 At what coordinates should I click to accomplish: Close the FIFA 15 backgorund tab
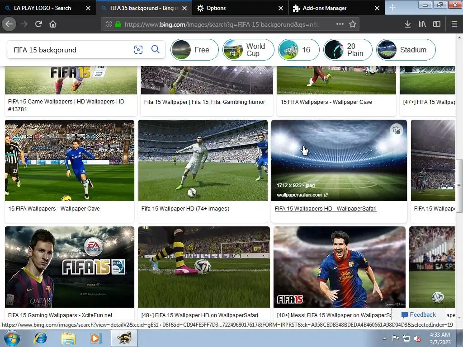pyautogui.click(x=184, y=8)
